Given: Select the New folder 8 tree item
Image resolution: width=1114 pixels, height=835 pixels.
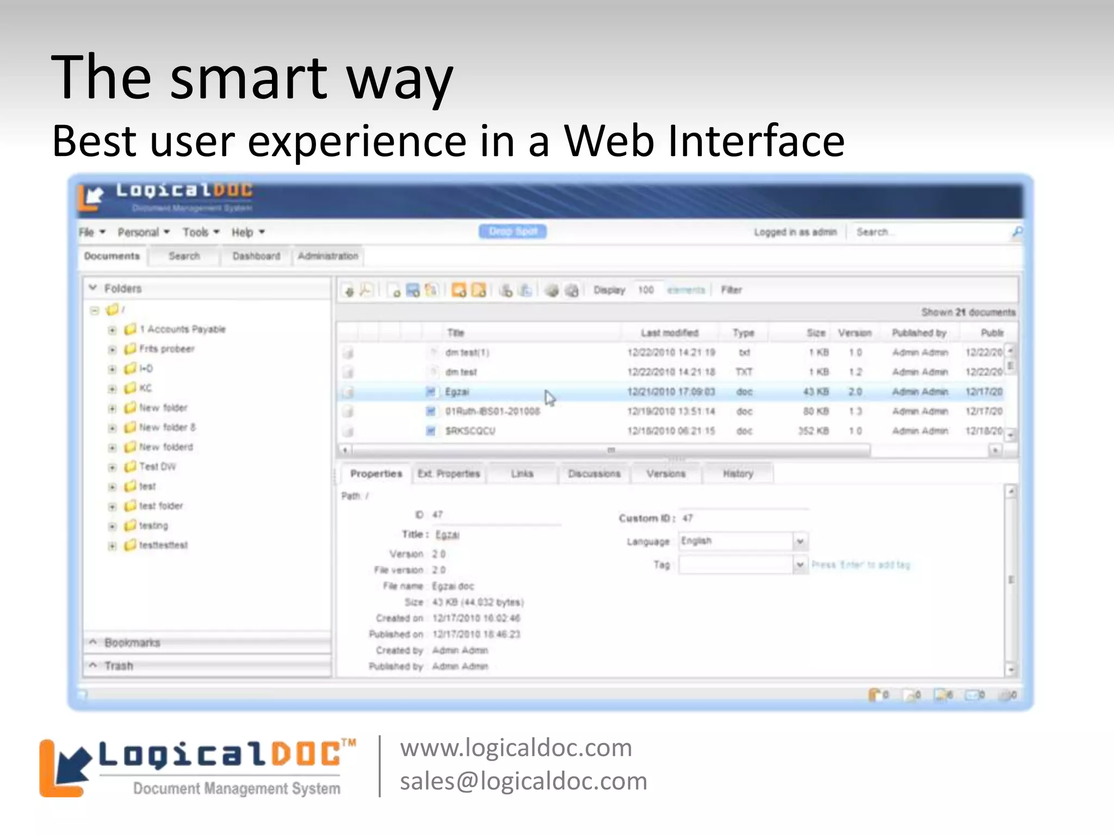Looking at the screenshot, I should click(167, 427).
